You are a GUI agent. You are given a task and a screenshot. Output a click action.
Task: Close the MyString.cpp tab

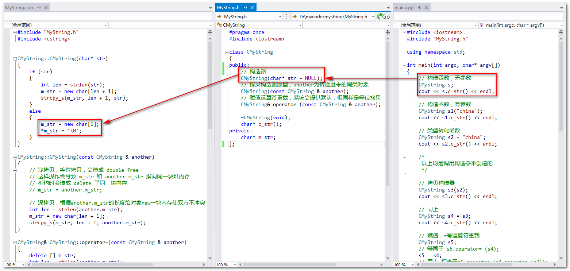pyautogui.click(x=46, y=7)
